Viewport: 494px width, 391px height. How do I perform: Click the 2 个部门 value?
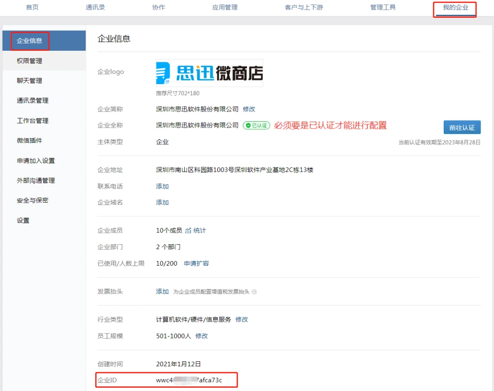168,247
